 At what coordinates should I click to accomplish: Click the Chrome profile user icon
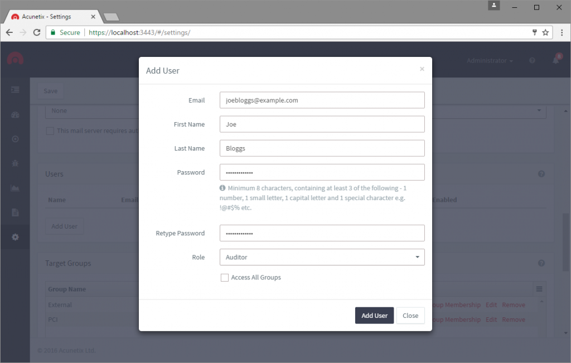tap(494, 5)
